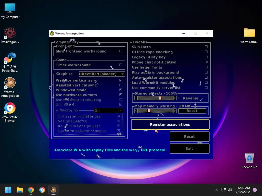The width and height of the screenshot is (262, 196).
Task: Click Map memory warning left arrow
Action: (x=136, y=111)
